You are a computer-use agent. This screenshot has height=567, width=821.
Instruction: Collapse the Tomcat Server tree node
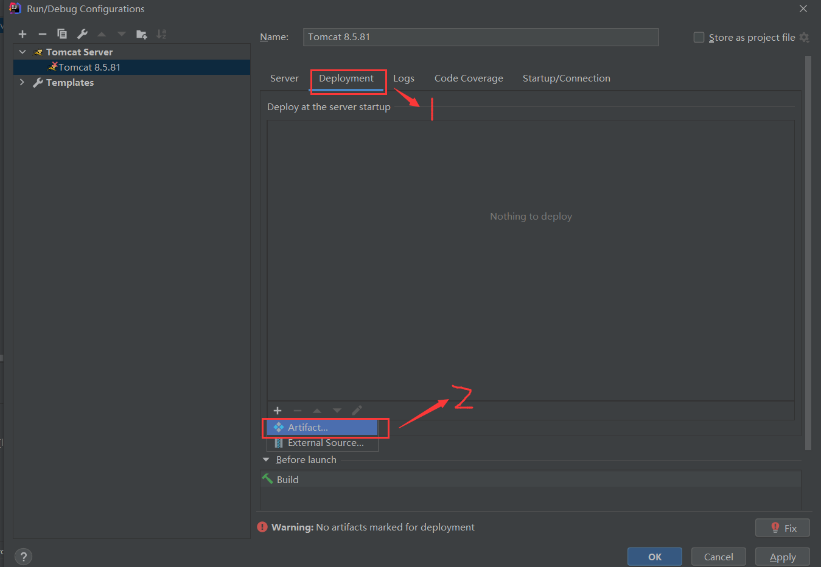[23, 52]
